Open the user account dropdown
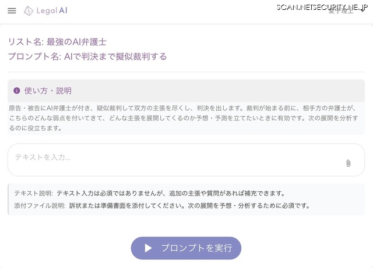The height and width of the screenshot is (268, 373). (346, 10)
